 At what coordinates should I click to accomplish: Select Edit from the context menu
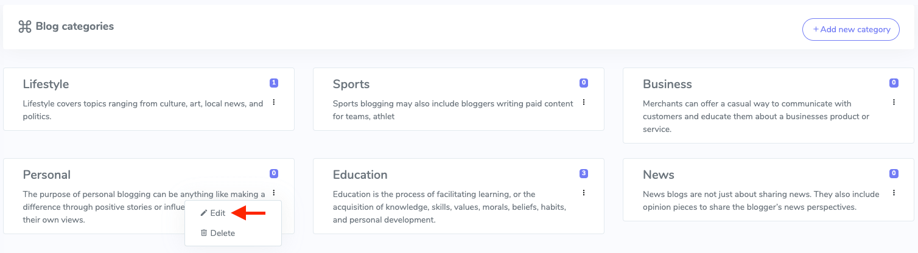pos(217,213)
